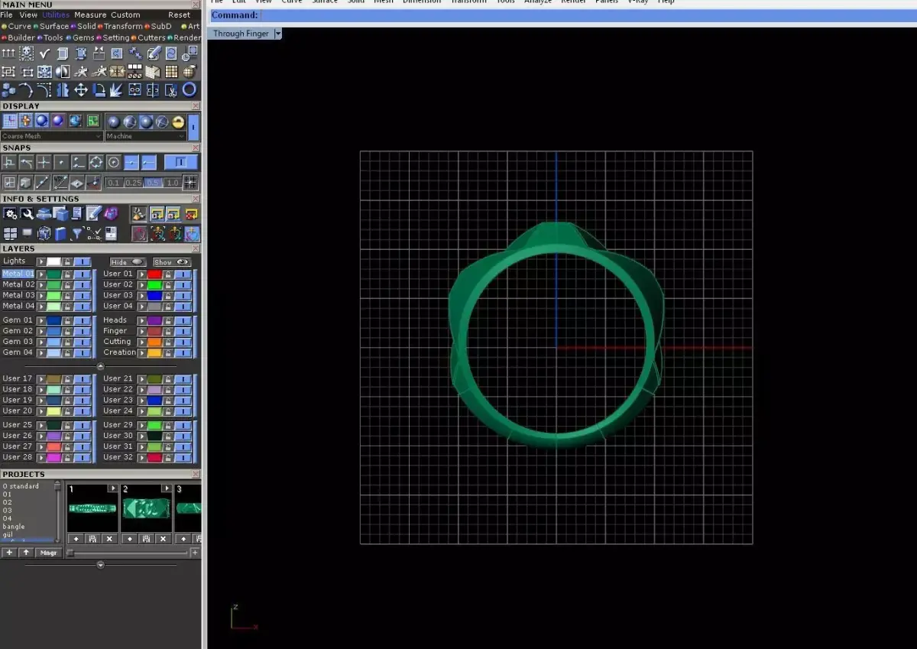The image size is (917, 649).
Task: Select the broom cleanup icon
Action: pyautogui.click(x=139, y=213)
